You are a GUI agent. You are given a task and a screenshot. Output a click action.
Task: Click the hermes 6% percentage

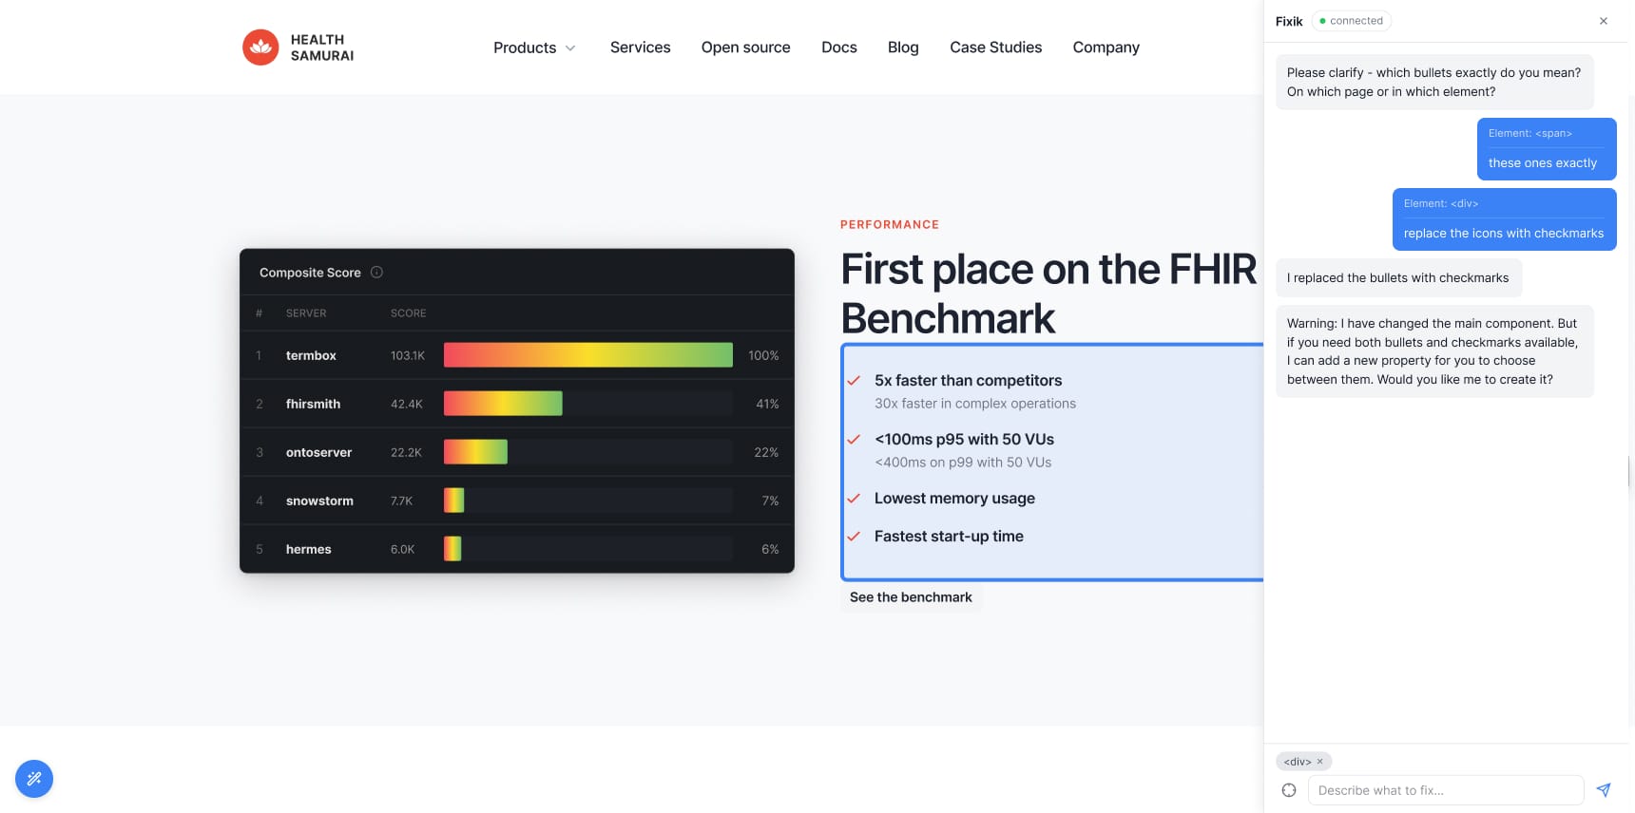[770, 549]
